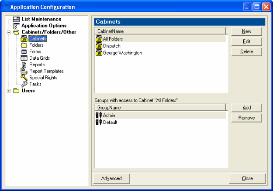
Task: Sort by the GroupName column header
Action: (160, 108)
